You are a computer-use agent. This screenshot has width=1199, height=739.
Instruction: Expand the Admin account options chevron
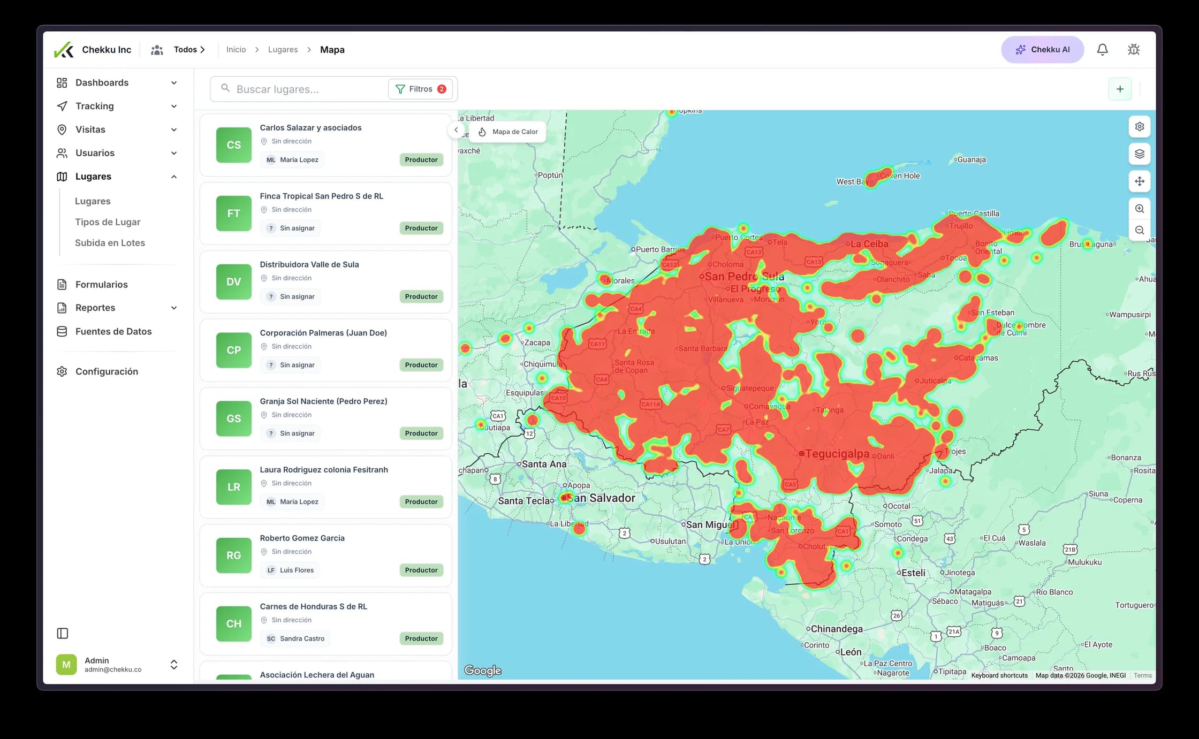pos(174,665)
